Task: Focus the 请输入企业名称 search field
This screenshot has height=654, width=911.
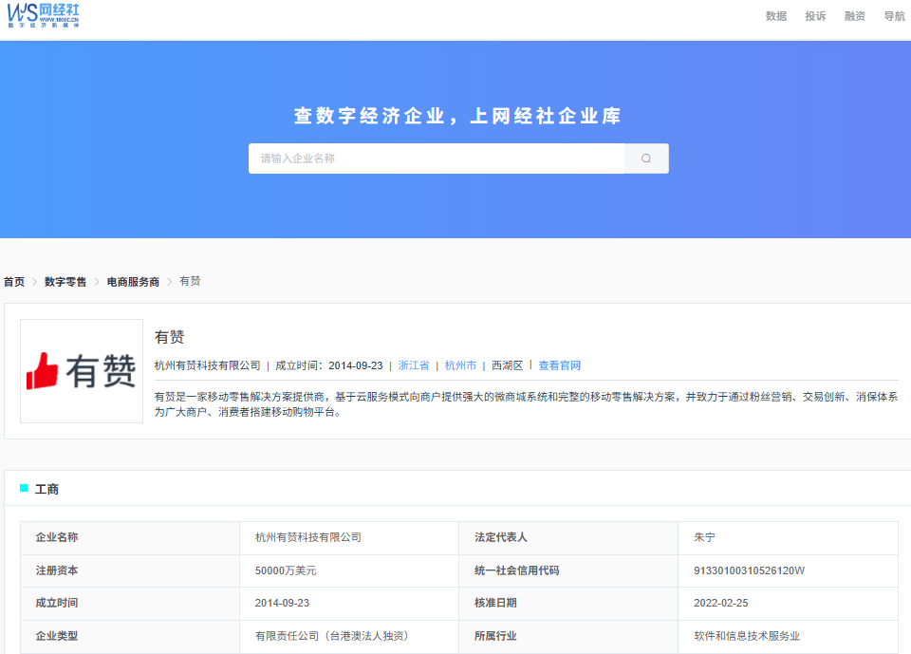Action: point(437,159)
